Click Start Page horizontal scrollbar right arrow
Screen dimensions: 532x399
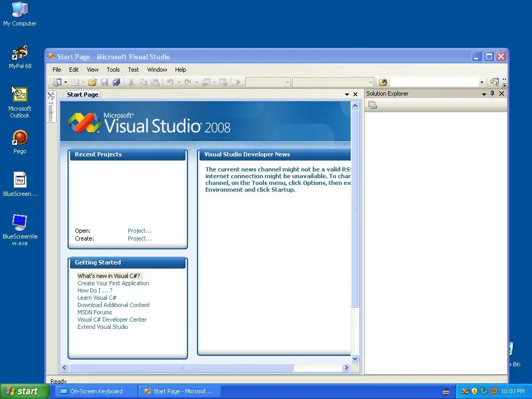coord(346,367)
